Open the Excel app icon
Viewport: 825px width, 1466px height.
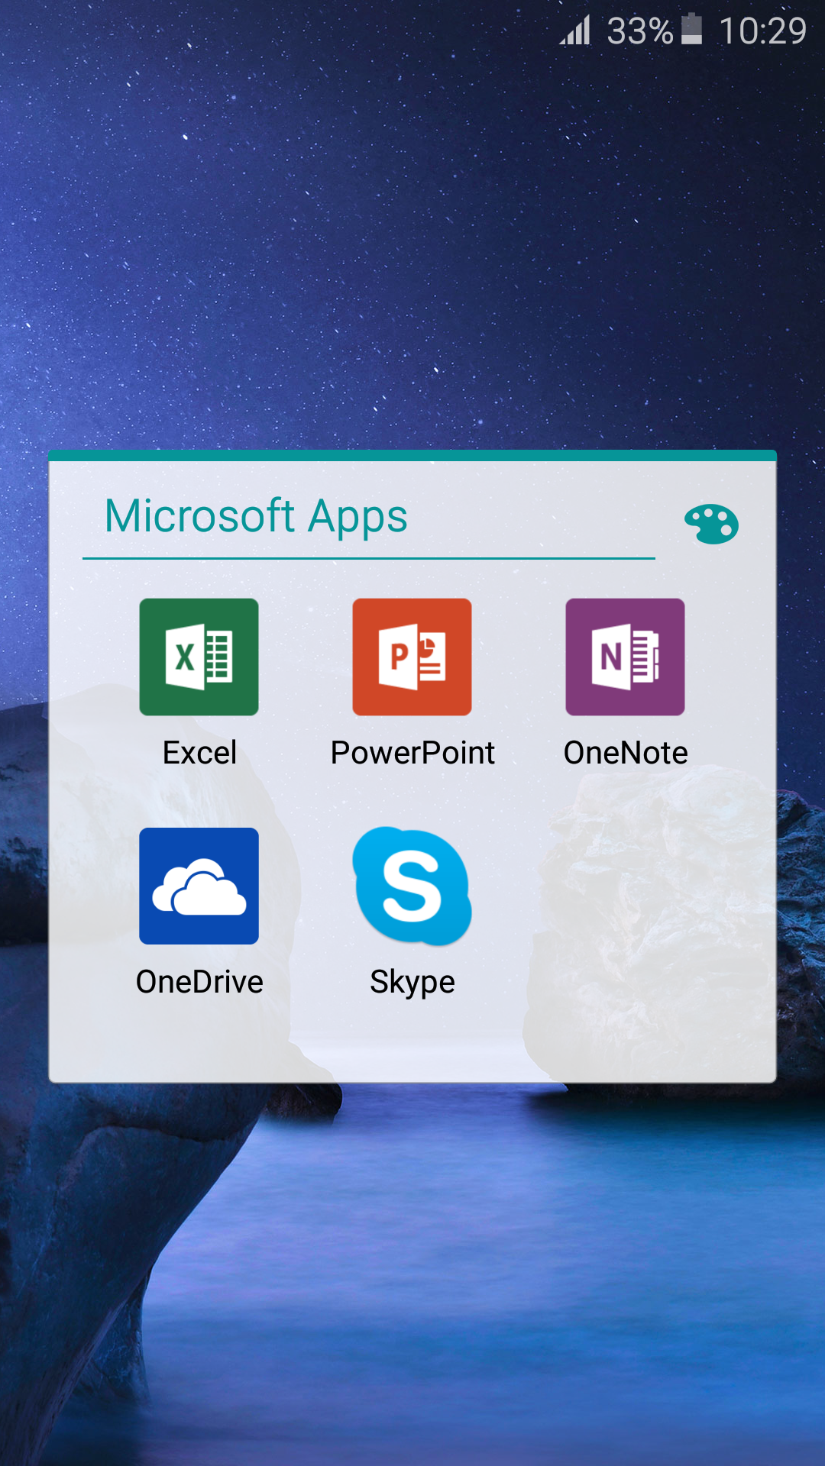click(199, 657)
